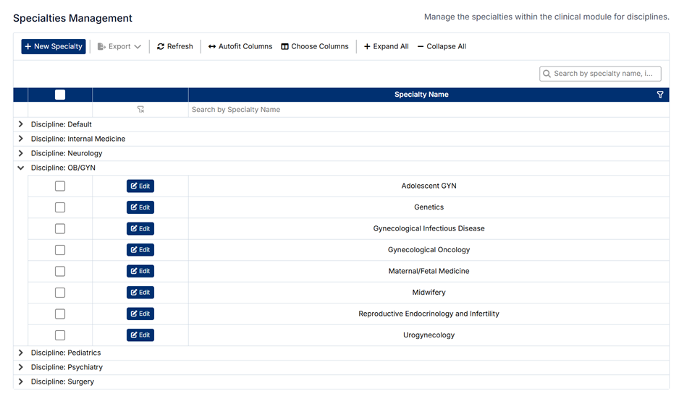
Task: Expand the Discipline: Internal Medicine group
Action: [x=21, y=139]
